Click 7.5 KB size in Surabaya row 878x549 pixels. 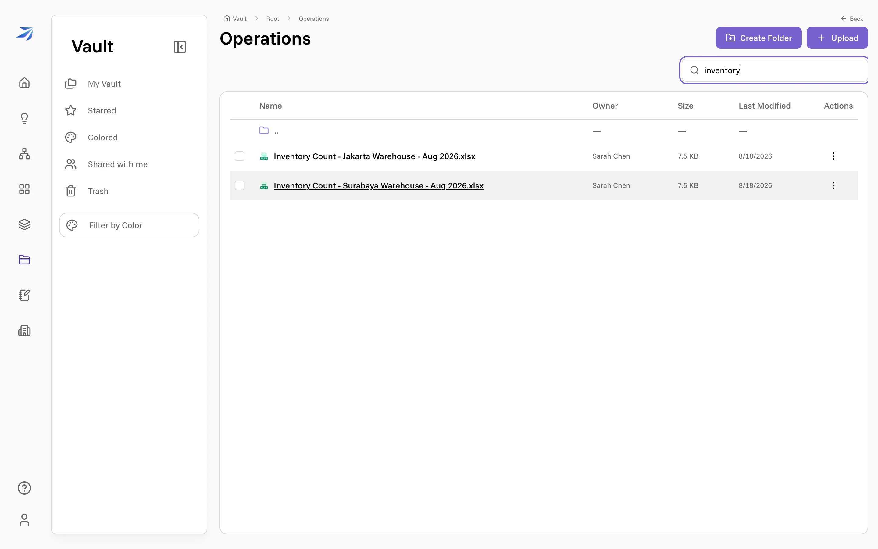tap(688, 185)
